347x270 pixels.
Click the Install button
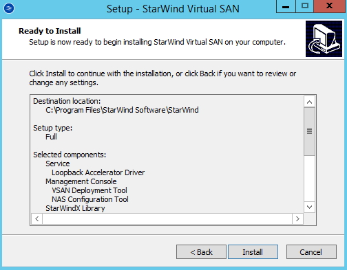253,252
